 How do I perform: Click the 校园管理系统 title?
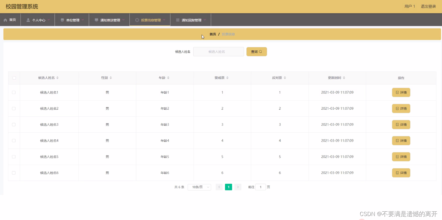(x=22, y=6)
